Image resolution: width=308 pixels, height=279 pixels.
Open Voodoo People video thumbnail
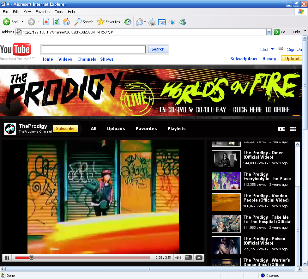tap(226, 202)
